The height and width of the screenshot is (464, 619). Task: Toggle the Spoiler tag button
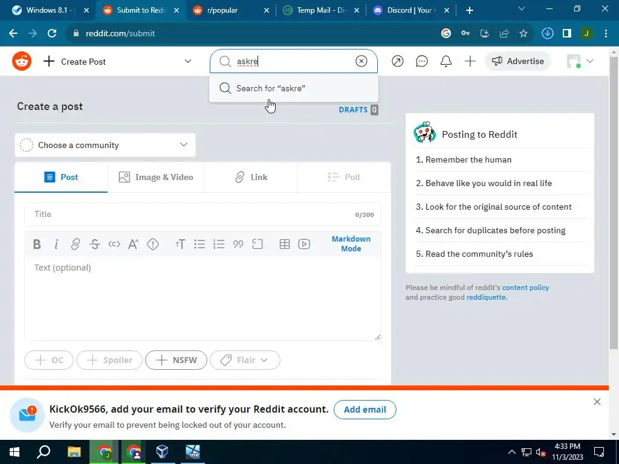[x=109, y=360]
